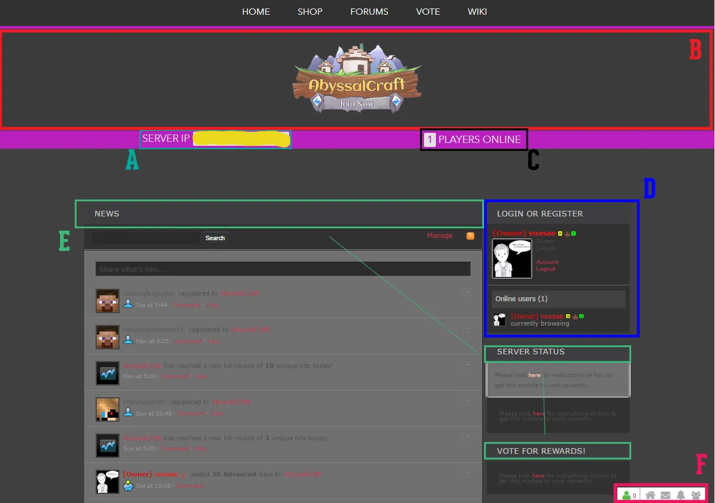This screenshot has width=715, height=503.
Task: Click Comment on MewtwoPvP's post
Action: coord(191,414)
